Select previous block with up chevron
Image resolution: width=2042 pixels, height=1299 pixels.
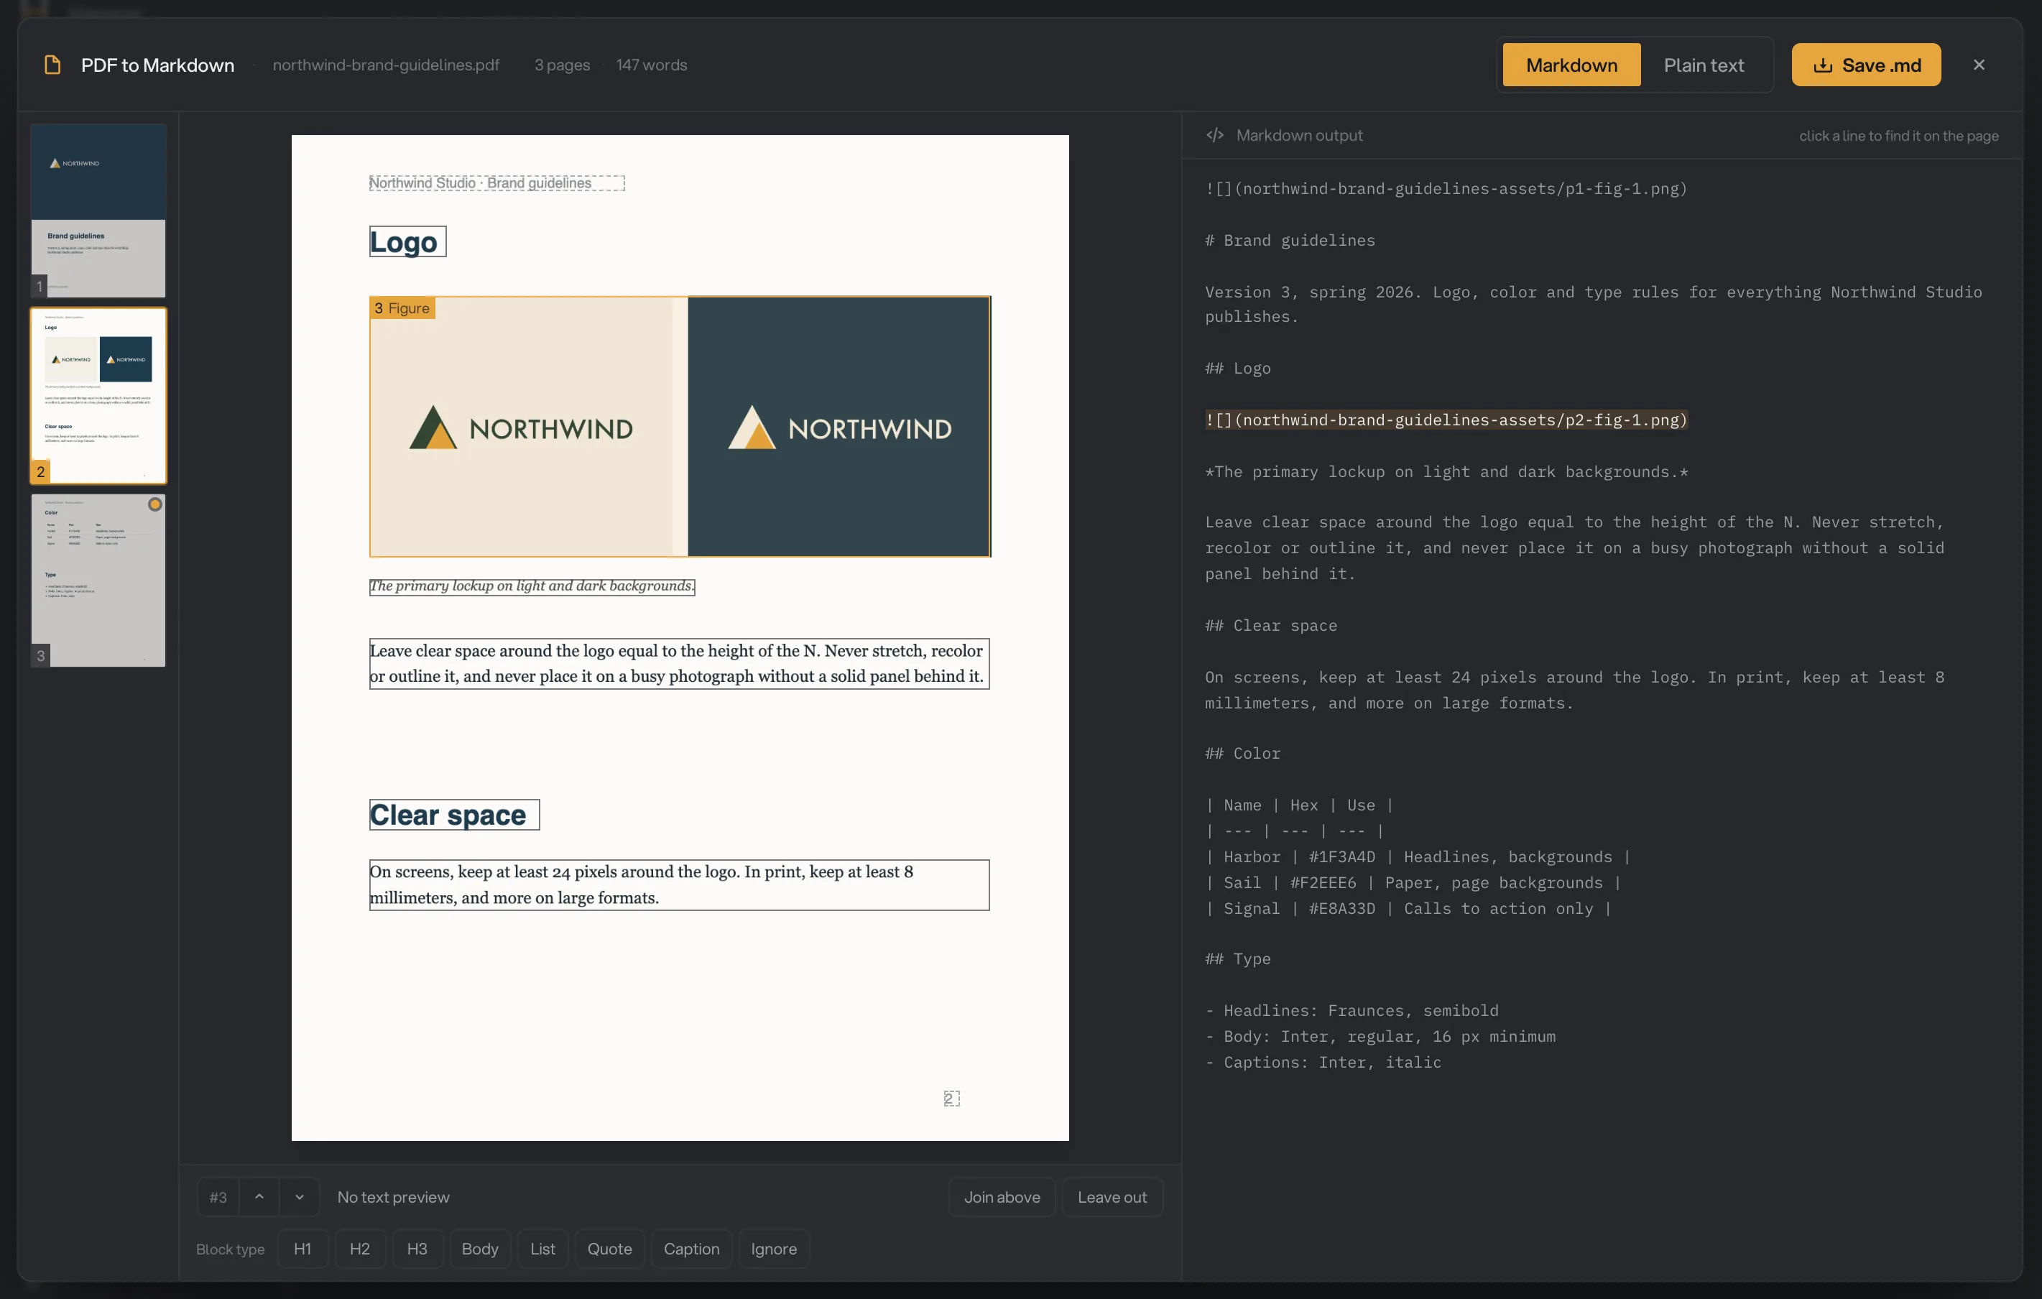tap(259, 1196)
